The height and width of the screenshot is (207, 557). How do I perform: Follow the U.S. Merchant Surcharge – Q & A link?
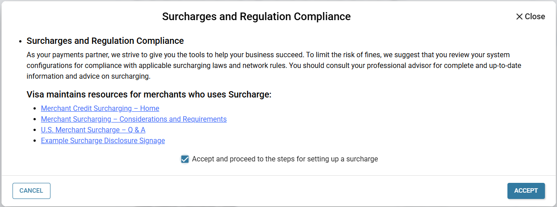93,130
